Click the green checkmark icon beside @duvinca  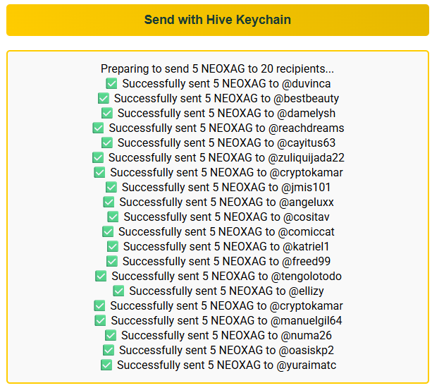click(x=111, y=83)
